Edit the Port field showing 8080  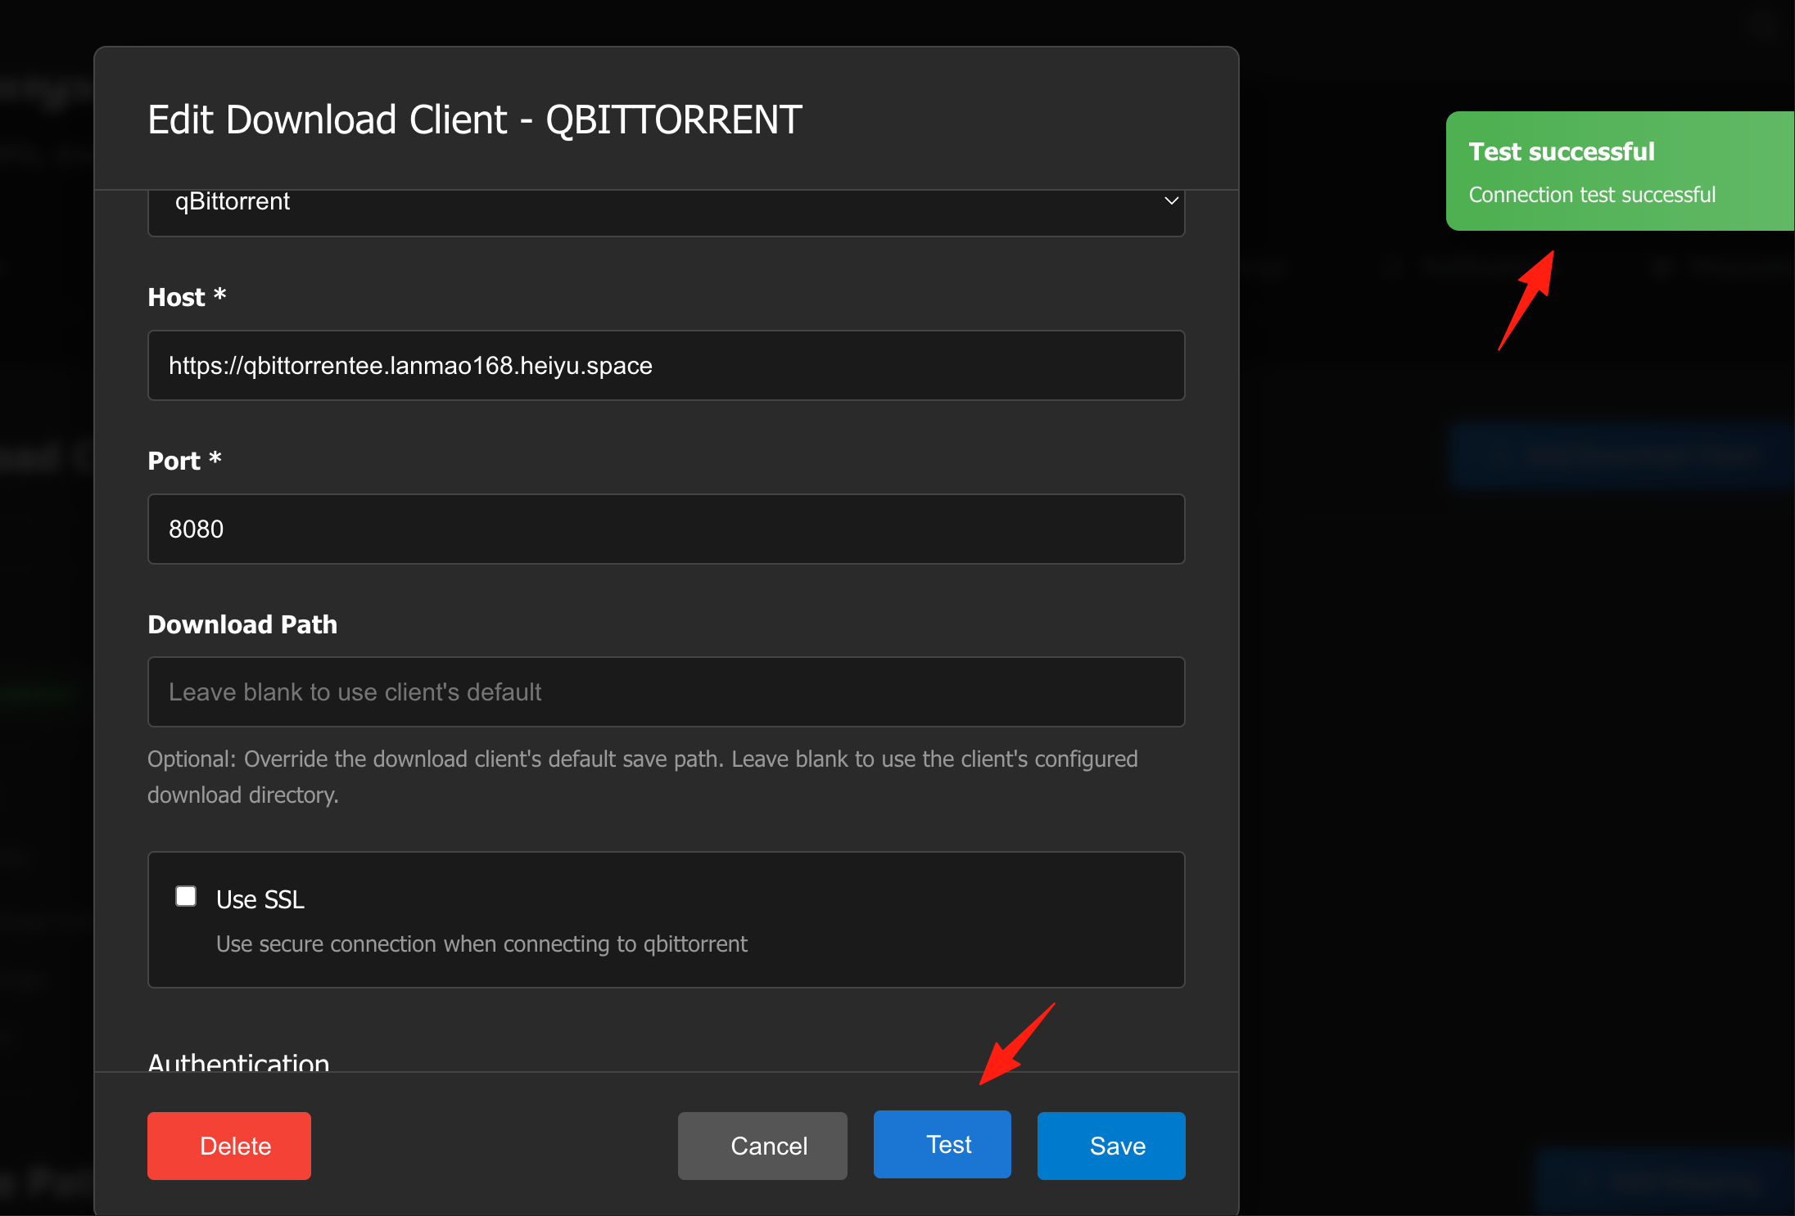[667, 529]
